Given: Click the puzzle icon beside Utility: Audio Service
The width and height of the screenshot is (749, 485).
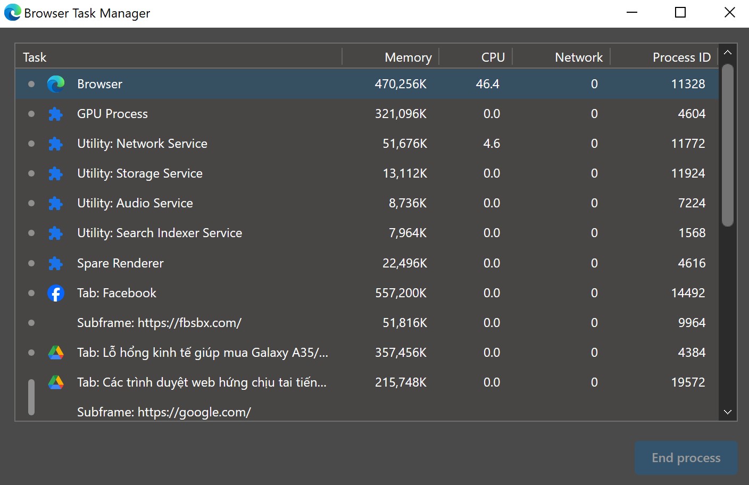Looking at the screenshot, I should 55,203.
